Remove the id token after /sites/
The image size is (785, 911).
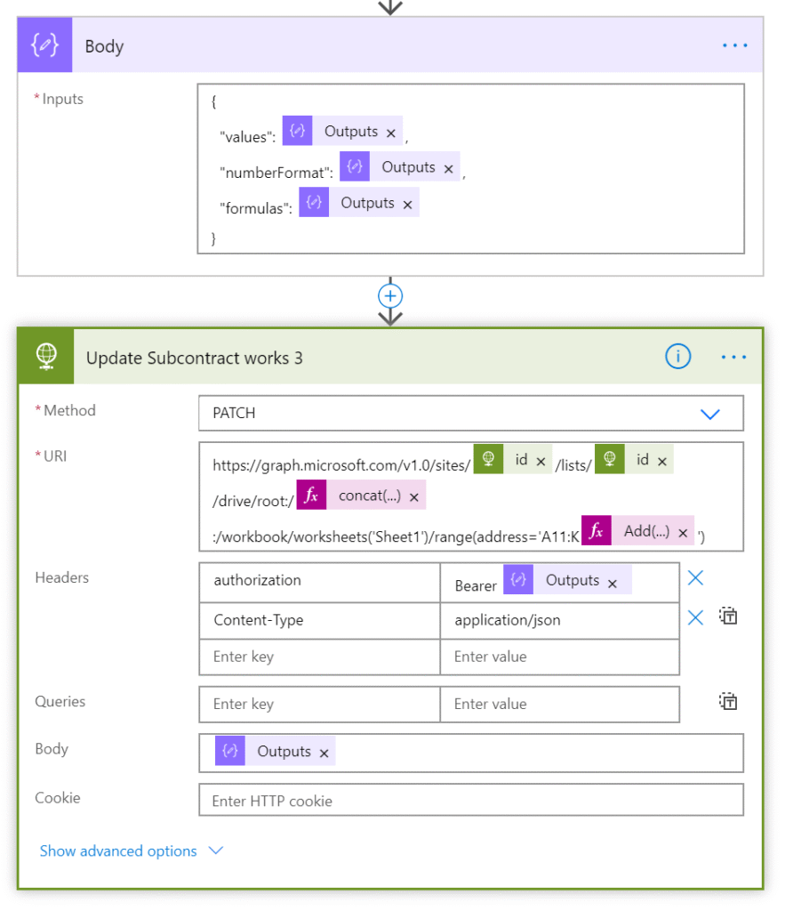541,462
